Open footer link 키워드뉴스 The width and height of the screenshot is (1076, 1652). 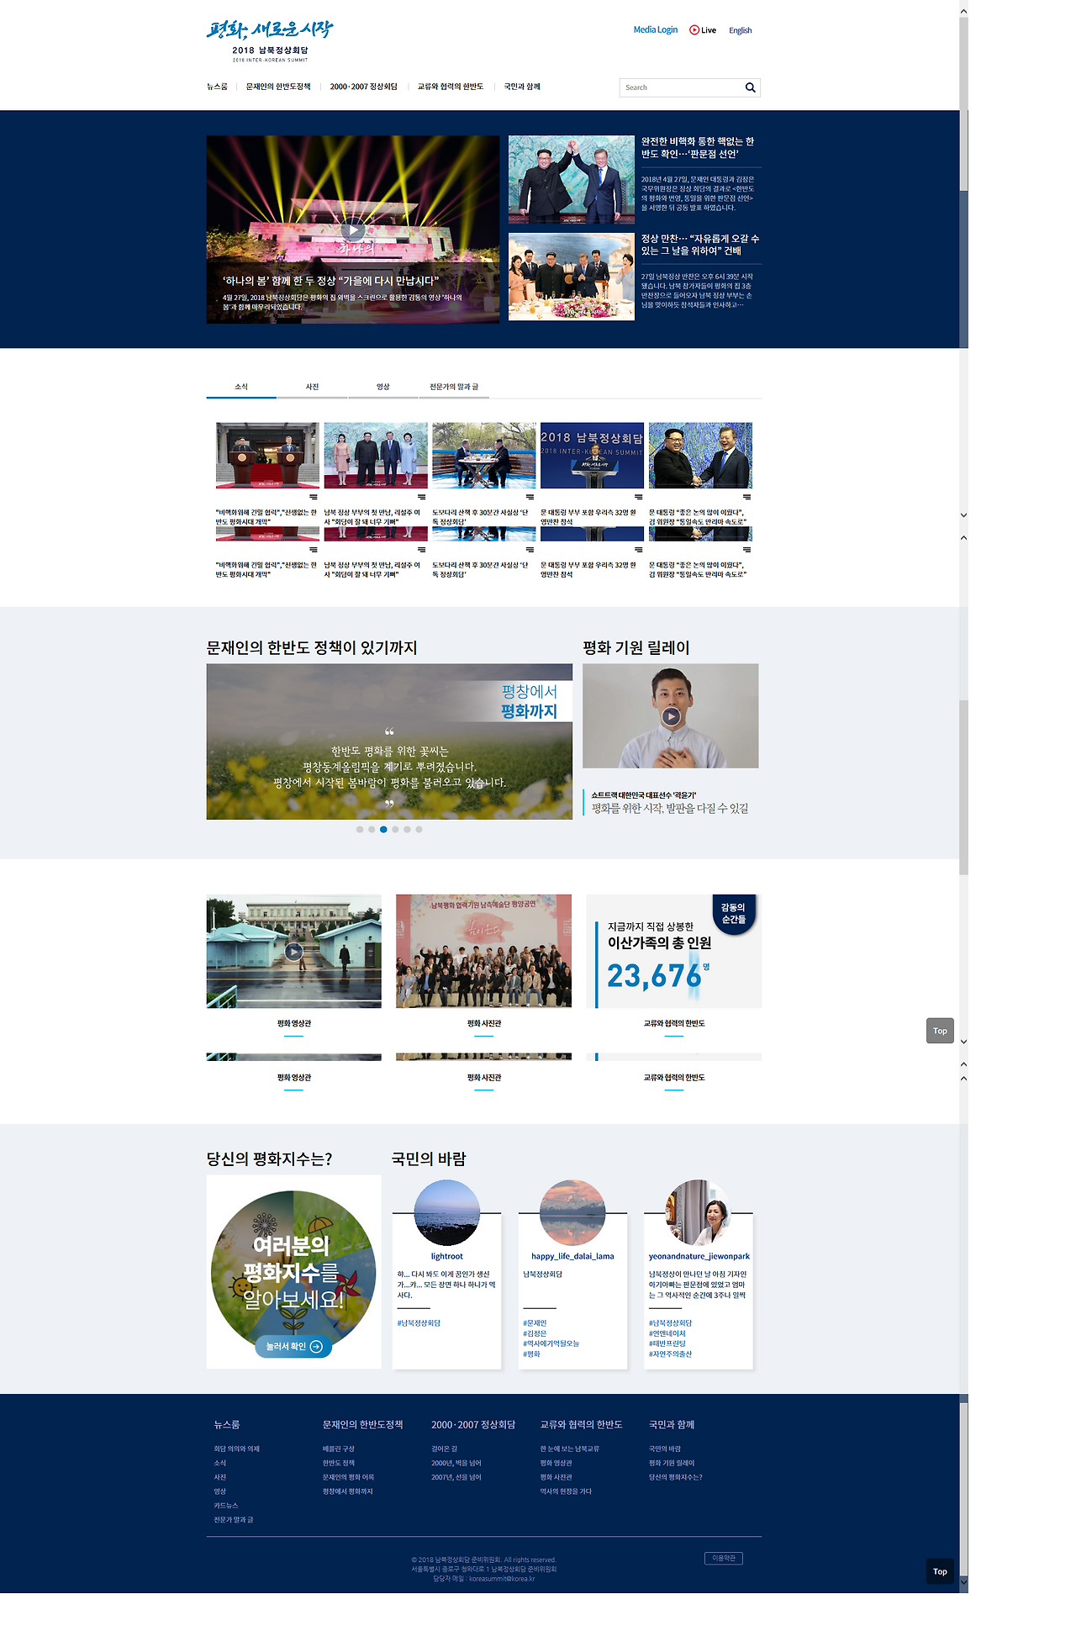pos(226,1506)
